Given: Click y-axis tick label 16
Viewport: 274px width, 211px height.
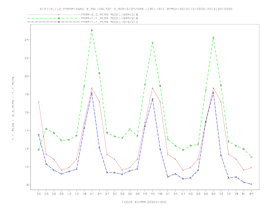Looking at the screenshot, I should (x=27, y=112).
